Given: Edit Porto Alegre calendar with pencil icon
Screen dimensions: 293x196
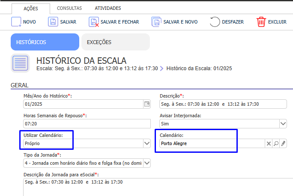Looking at the screenshot, I should [x=283, y=144].
